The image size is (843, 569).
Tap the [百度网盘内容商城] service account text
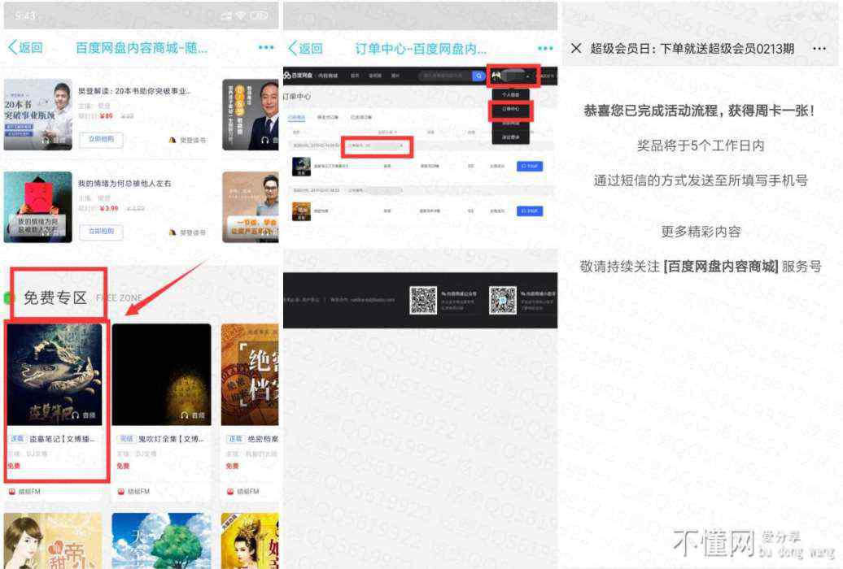point(721,267)
